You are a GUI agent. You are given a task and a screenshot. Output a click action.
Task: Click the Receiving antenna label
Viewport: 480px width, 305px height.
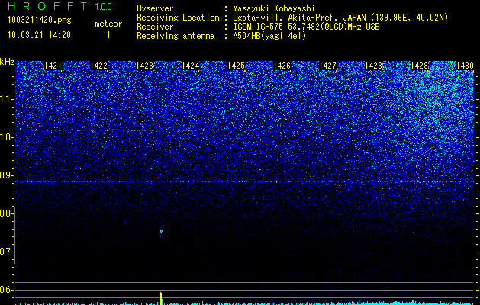[x=176, y=36]
